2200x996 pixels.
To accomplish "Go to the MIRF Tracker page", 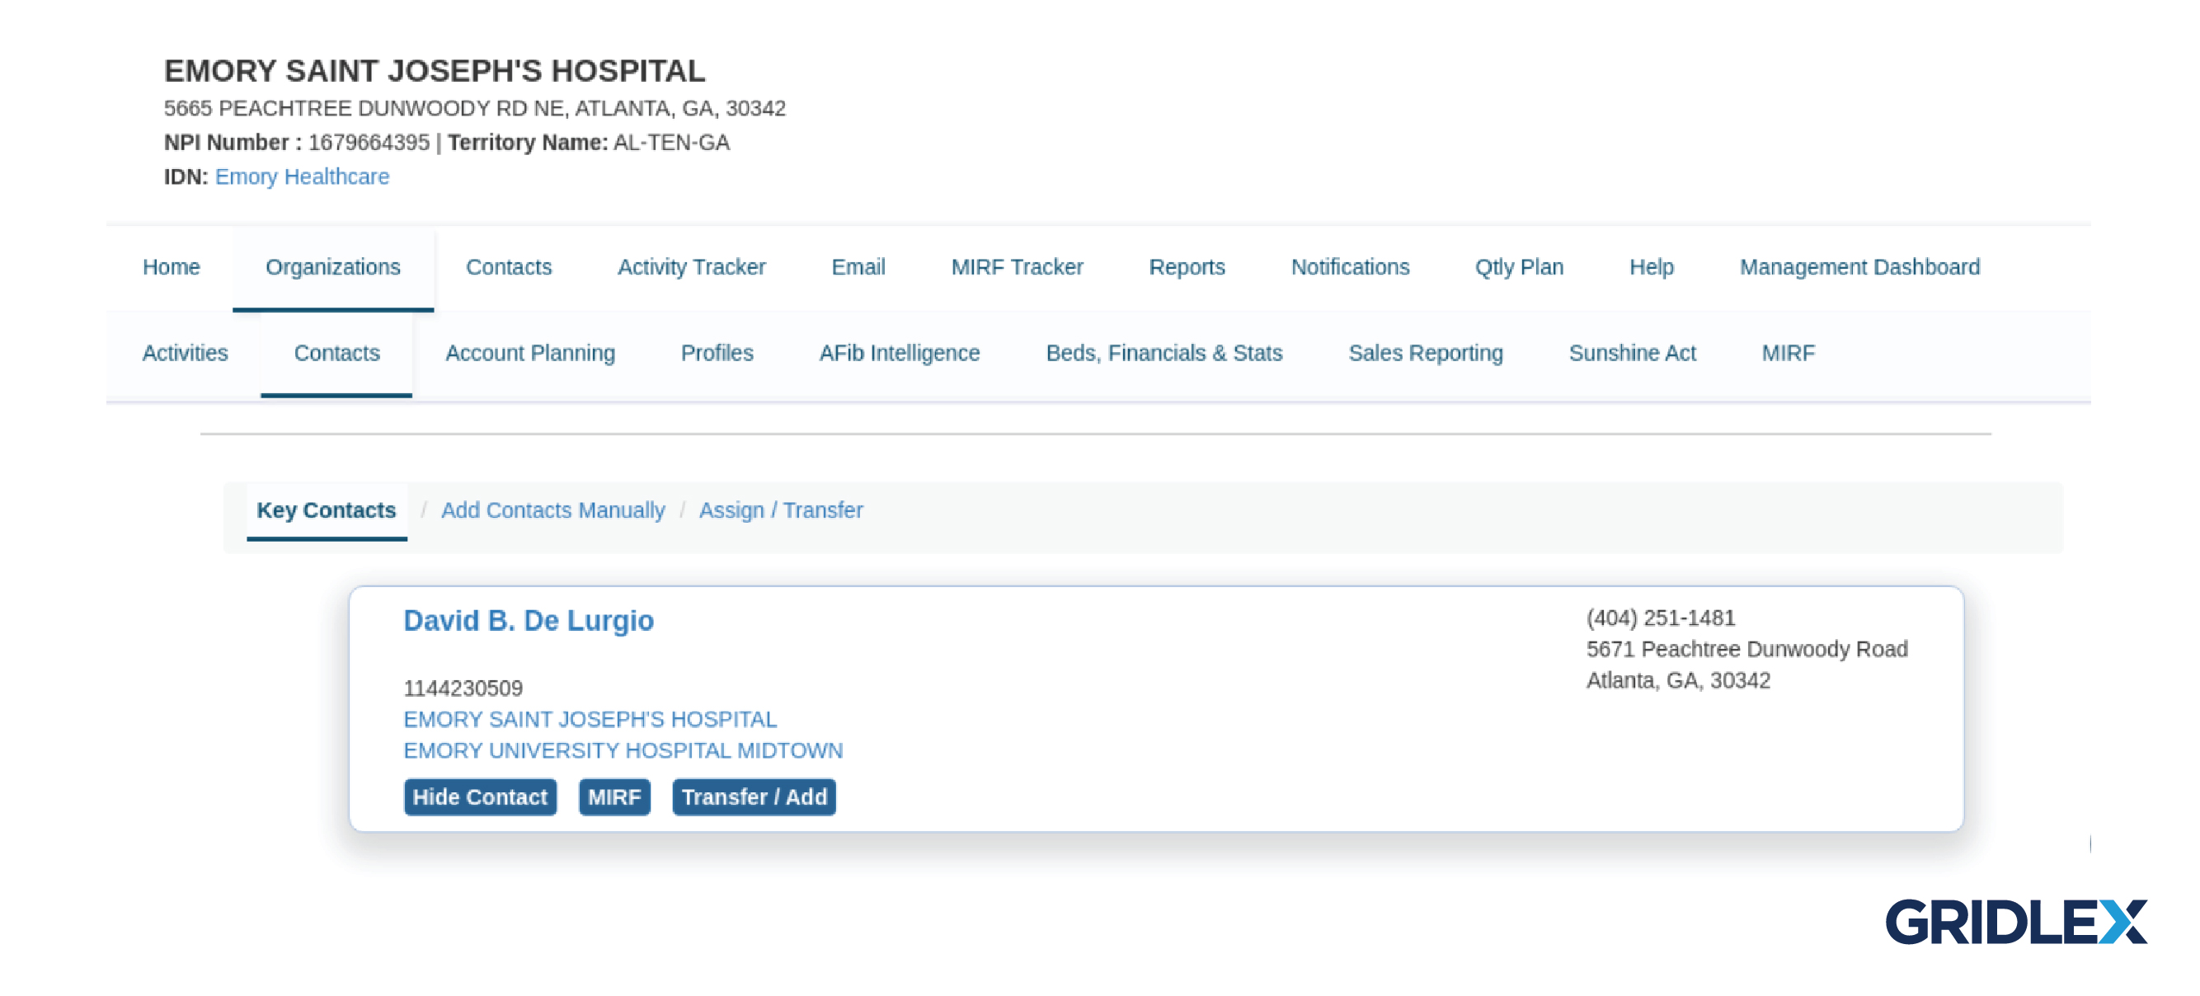I will [x=1018, y=267].
